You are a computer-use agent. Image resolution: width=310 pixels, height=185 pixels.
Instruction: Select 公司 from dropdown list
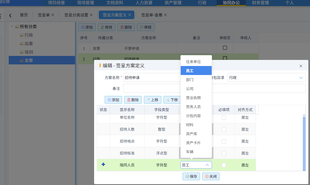[x=196, y=89]
